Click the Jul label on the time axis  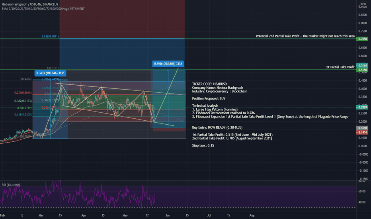pyautogui.click(x=209, y=215)
